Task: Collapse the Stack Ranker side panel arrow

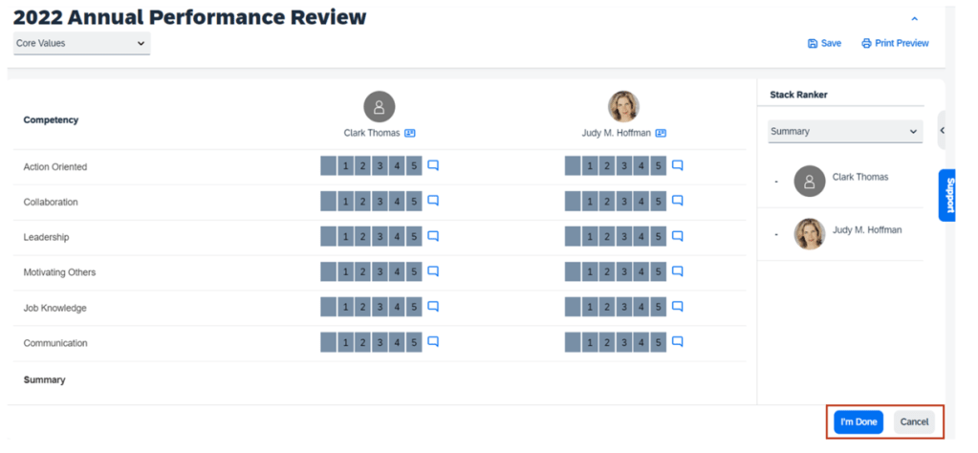Action: pyautogui.click(x=942, y=130)
